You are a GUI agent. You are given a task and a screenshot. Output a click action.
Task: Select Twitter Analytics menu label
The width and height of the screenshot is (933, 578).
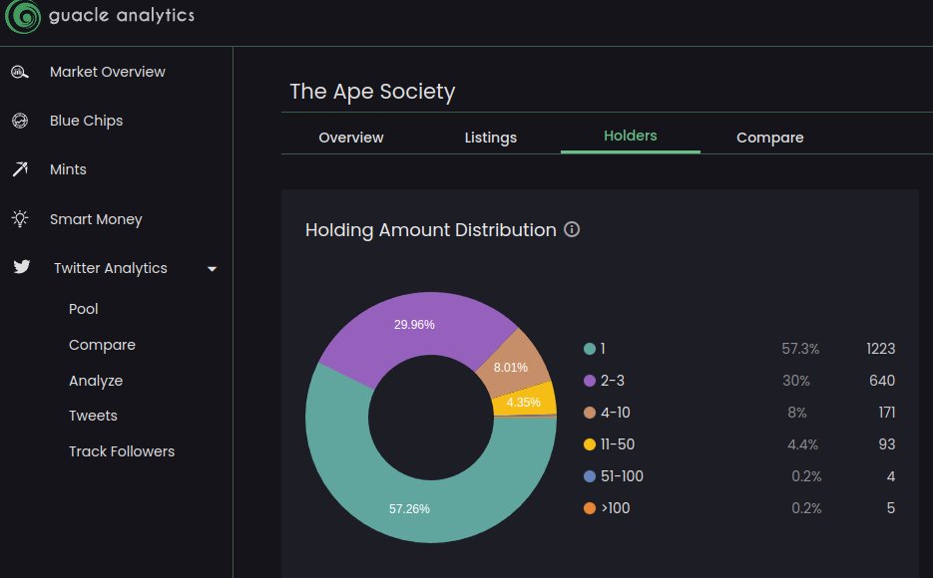click(x=111, y=268)
